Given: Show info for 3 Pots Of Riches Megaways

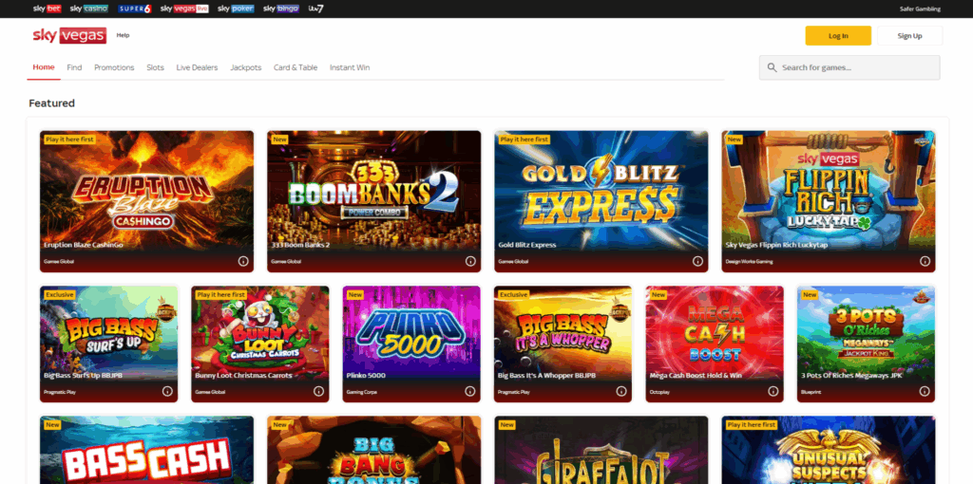Looking at the screenshot, I should pos(925,391).
